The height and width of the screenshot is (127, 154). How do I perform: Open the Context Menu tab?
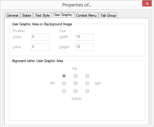coord(86,15)
